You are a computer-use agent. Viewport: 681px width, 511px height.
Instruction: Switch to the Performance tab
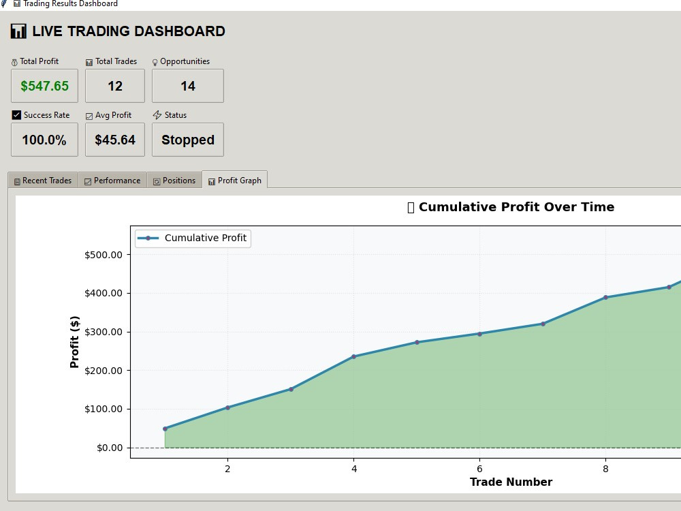click(112, 181)
